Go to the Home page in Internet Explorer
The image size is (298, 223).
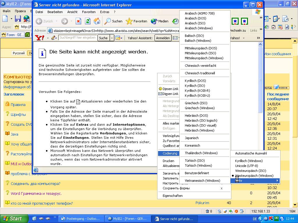[97, 21]
